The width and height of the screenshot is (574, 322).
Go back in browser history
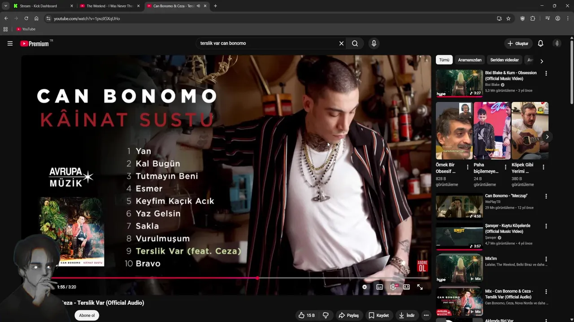[6, 18]
